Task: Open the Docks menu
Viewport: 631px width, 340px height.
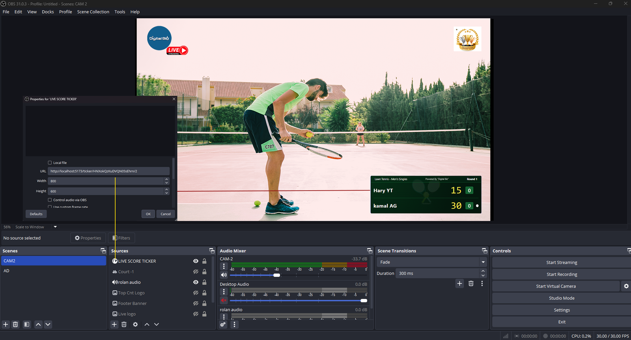Action: (x=48, y=12)
